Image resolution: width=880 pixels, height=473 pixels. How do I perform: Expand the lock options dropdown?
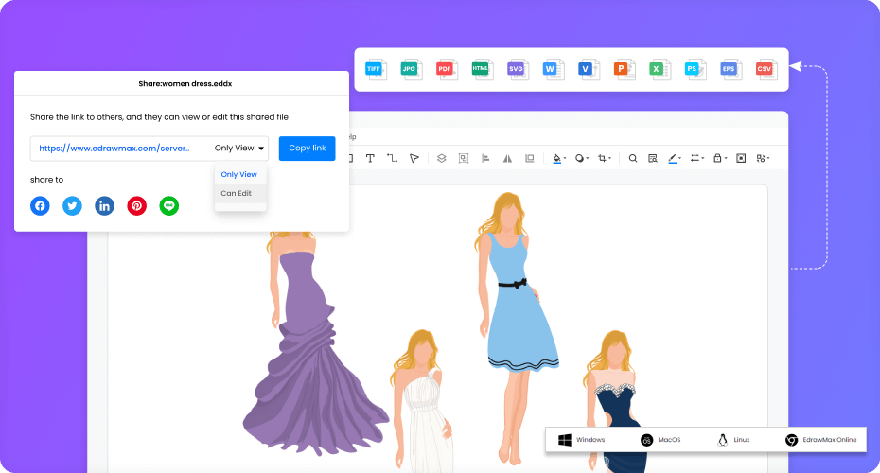(726, 159)
